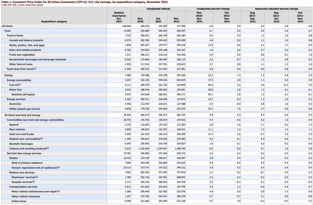This screenshot has width=313, height=205.
Task: Click the 'Aug. 2021-Sep. 2021' column header
Action: [x=253, y=17]
